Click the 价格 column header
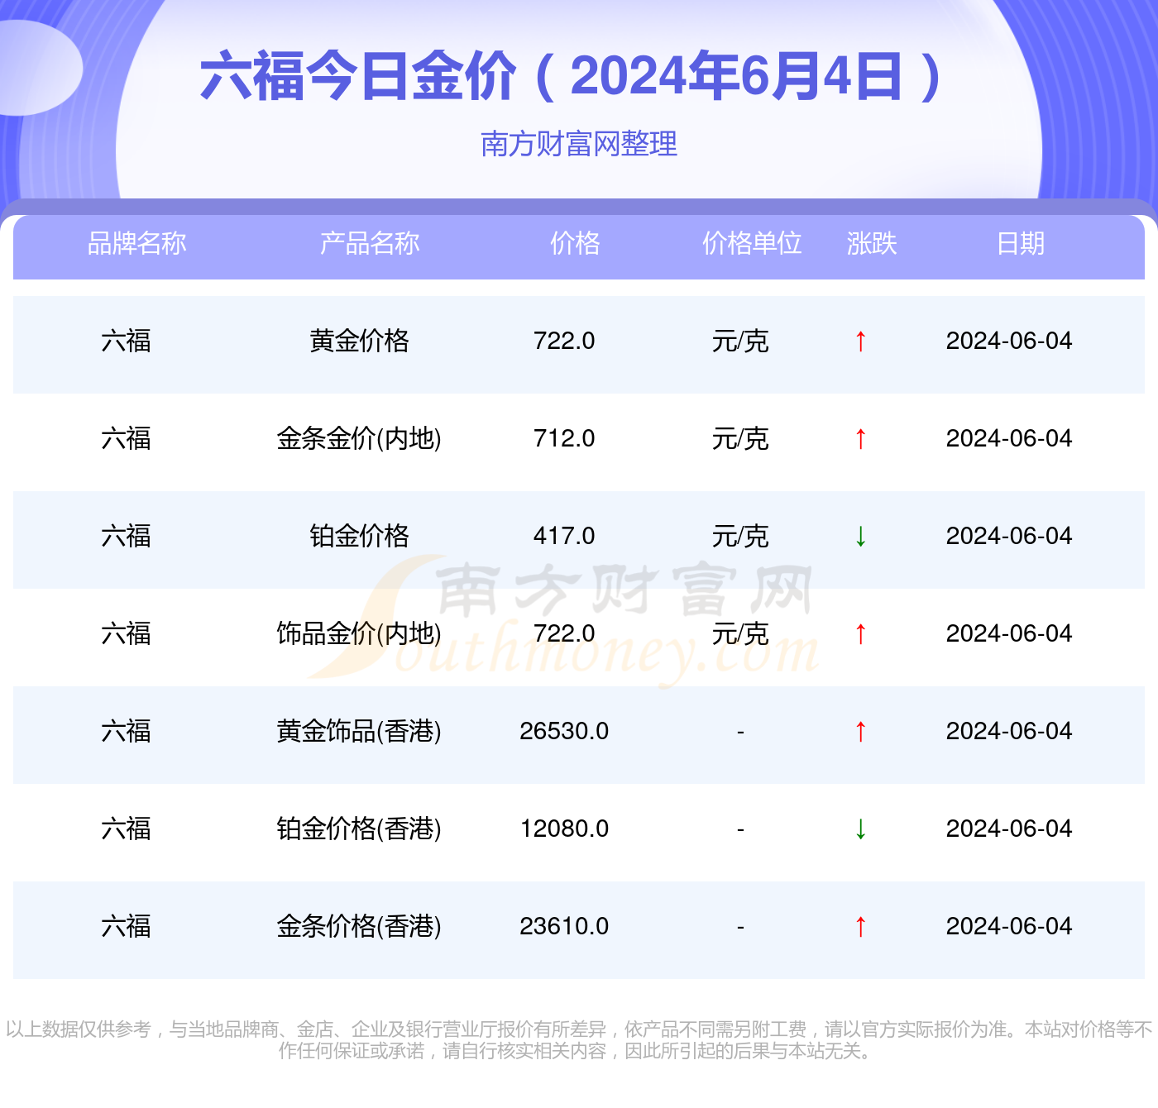Viewport: 1158px width, 1108px height. tap(575, 244)
